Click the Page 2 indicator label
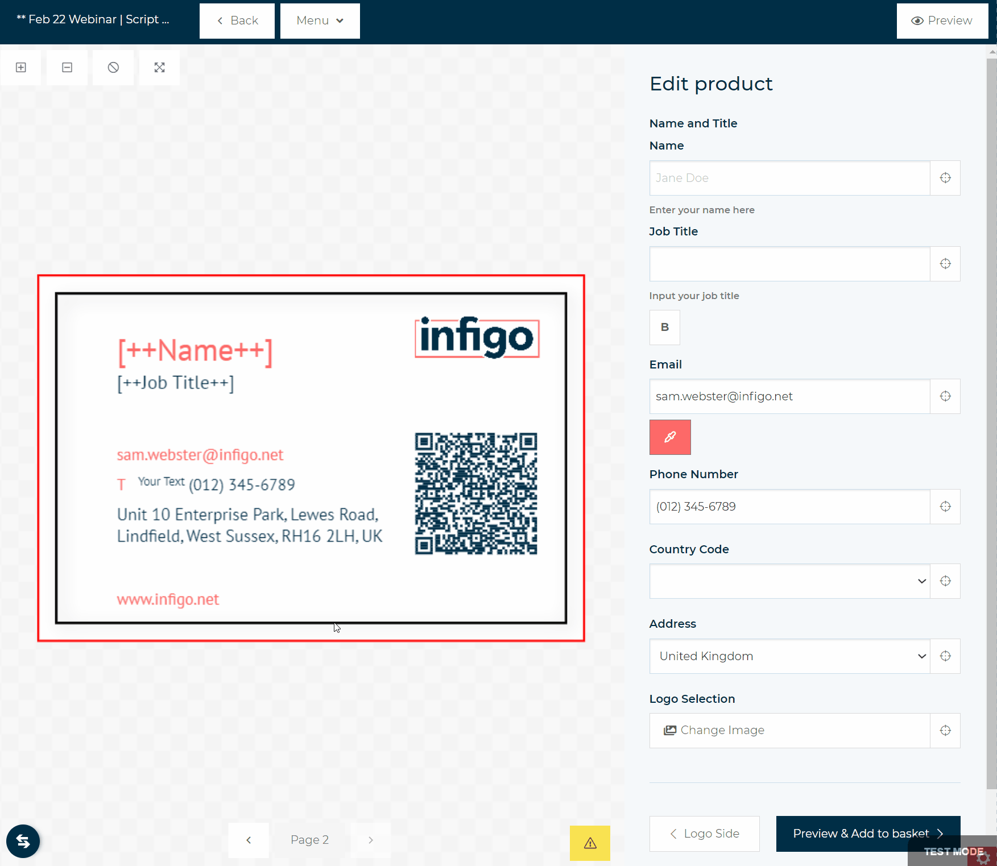997x866 pixels. point(310,840)
